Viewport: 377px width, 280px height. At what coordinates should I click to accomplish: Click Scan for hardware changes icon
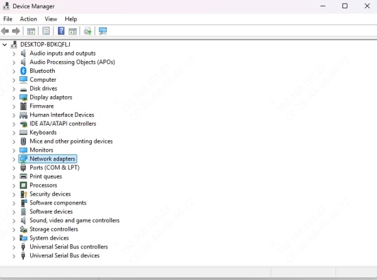tap(103, 31)
